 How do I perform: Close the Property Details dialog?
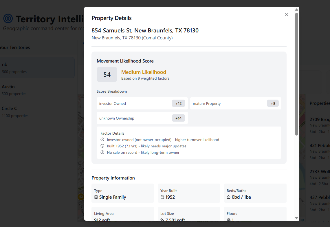coord(286,15)
